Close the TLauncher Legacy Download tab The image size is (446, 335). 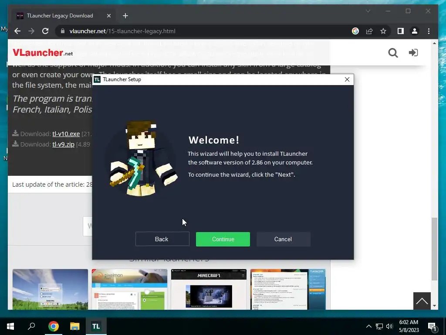[x=108, y=16]
